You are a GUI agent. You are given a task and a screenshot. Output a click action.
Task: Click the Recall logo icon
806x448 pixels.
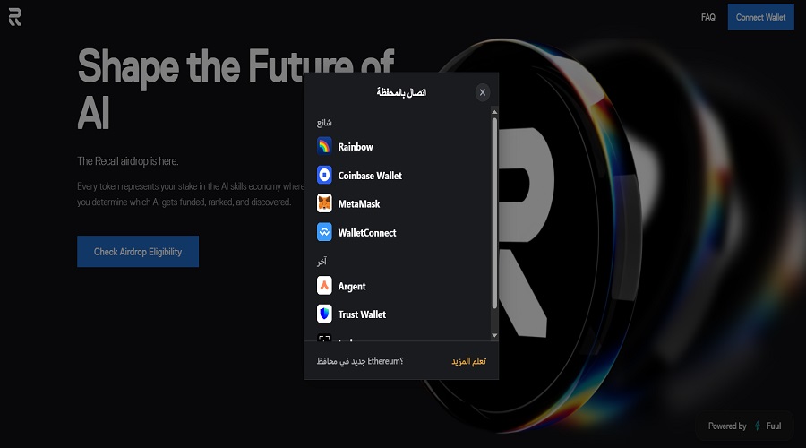coord(15,17)
